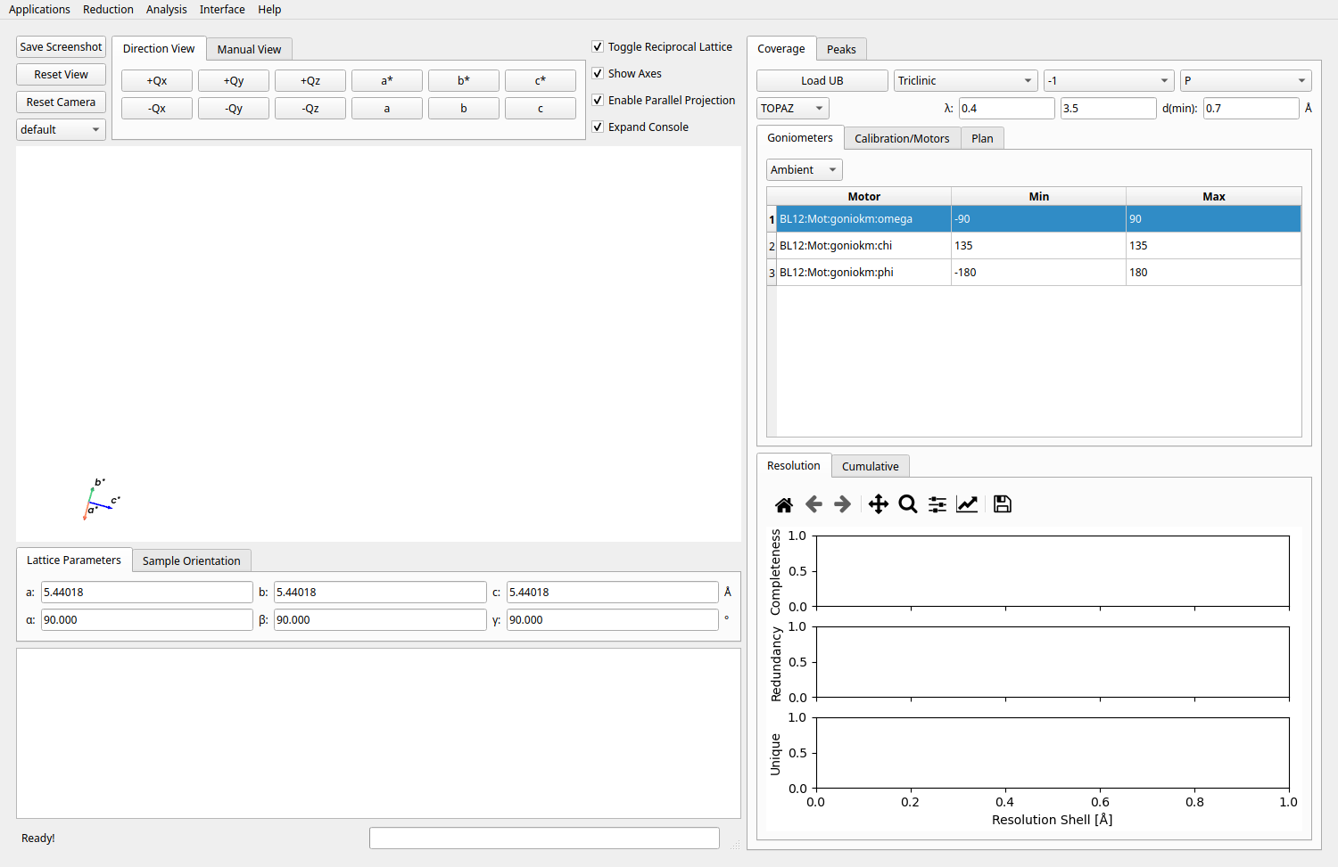Switch to the Sample Orientation tab
This screenshot has width=1338, height=867.
(191, 560)
